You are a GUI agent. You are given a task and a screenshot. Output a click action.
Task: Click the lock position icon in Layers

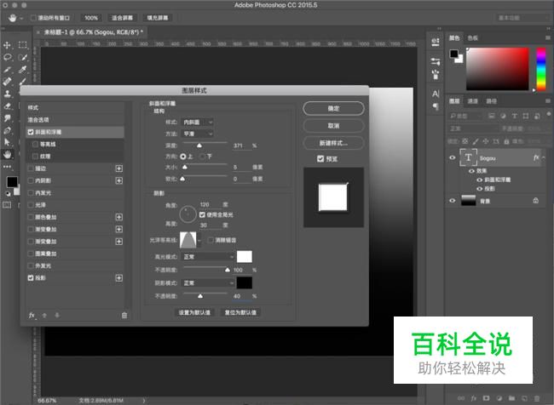486,141
